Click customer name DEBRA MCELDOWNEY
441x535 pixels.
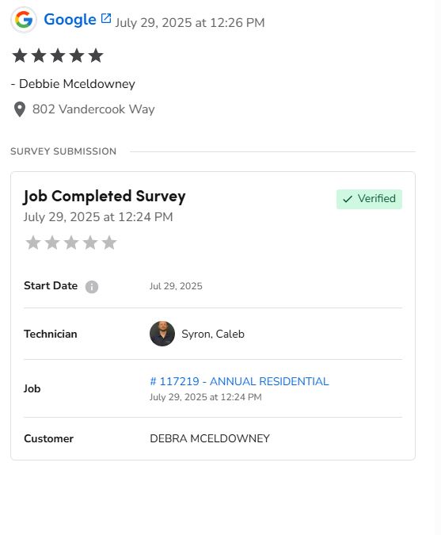210,439
